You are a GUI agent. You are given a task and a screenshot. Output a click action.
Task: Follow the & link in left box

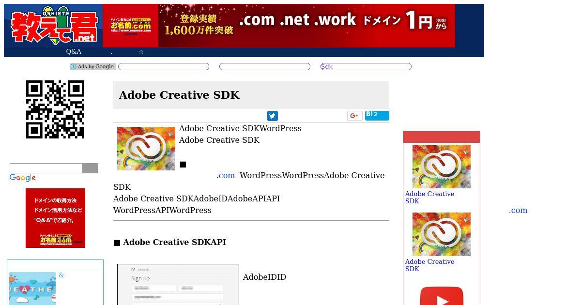pos(61,275)
